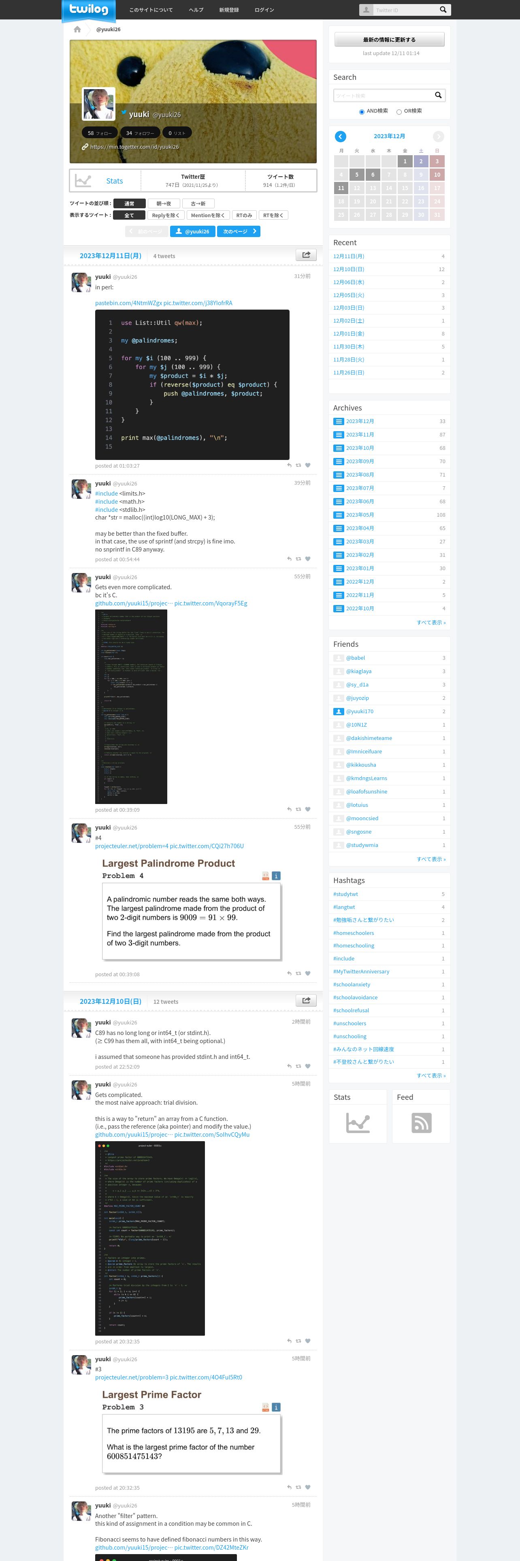The image size is (520, 1561).
Task: Reply to the tweet posted at 01:03:27
Action: (289, 465)
